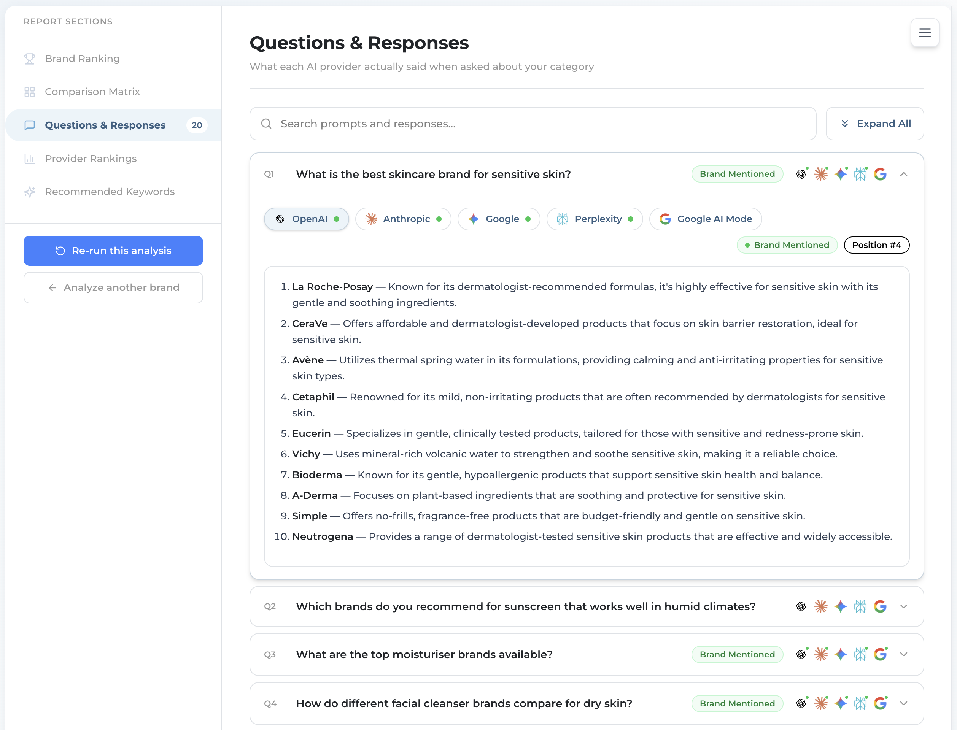Click Q3 top moisturiser brands question text
The height and width of the screenshot is (730, 957).
(x=424, y=654)
